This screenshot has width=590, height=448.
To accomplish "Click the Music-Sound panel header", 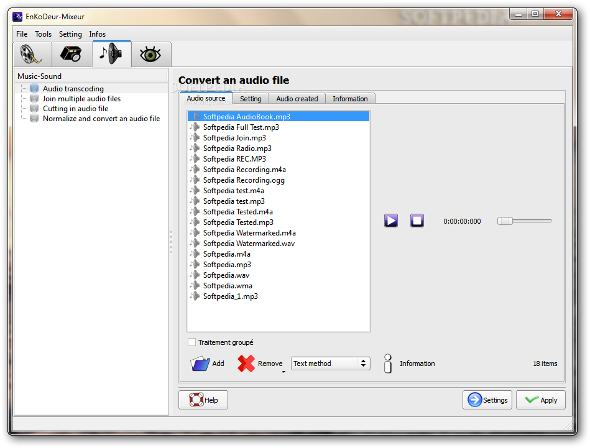I will coord(91,76).
